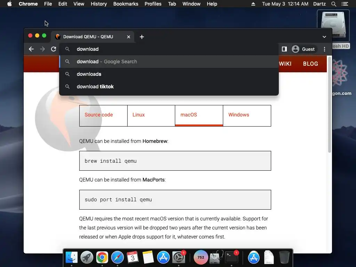Open System Preferences gear in Dock
The height and width of the screenshot is (267, 356).
coord(179,257)
